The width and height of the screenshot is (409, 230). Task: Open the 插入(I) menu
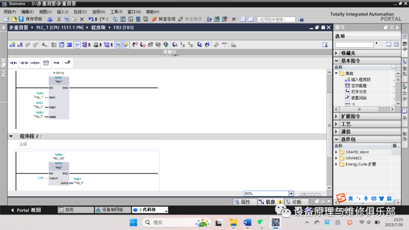(62, 12)
